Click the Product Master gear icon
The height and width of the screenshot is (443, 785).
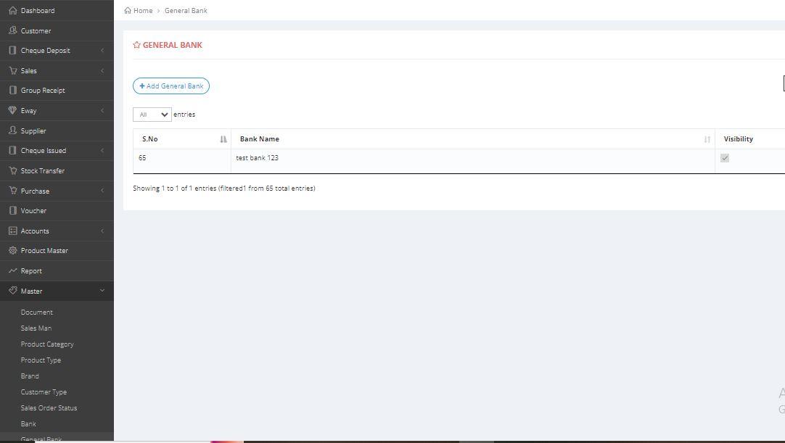coord(12,250)
